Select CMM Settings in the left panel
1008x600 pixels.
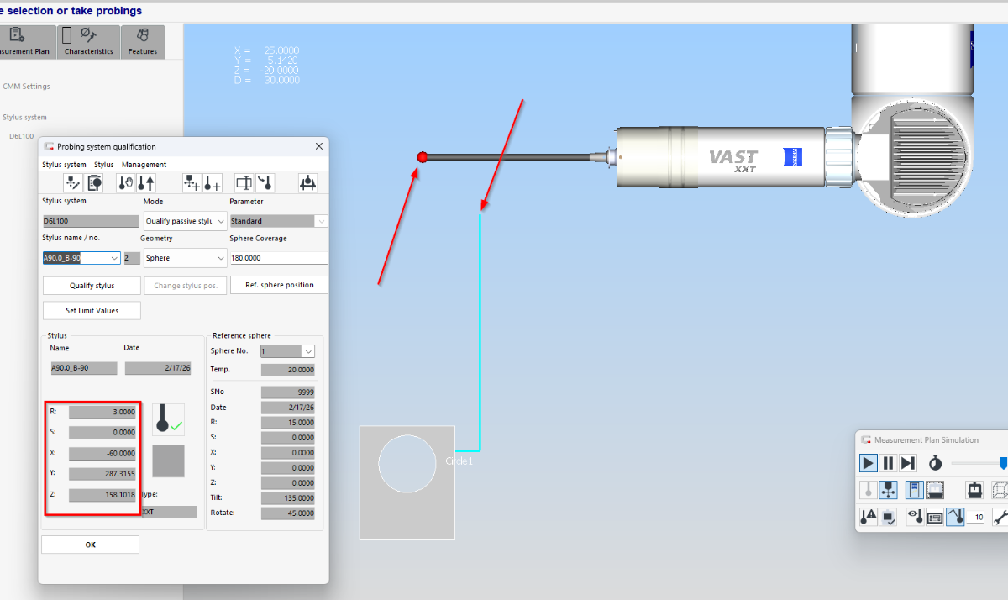pyautogui.click(x=26, y=87)
